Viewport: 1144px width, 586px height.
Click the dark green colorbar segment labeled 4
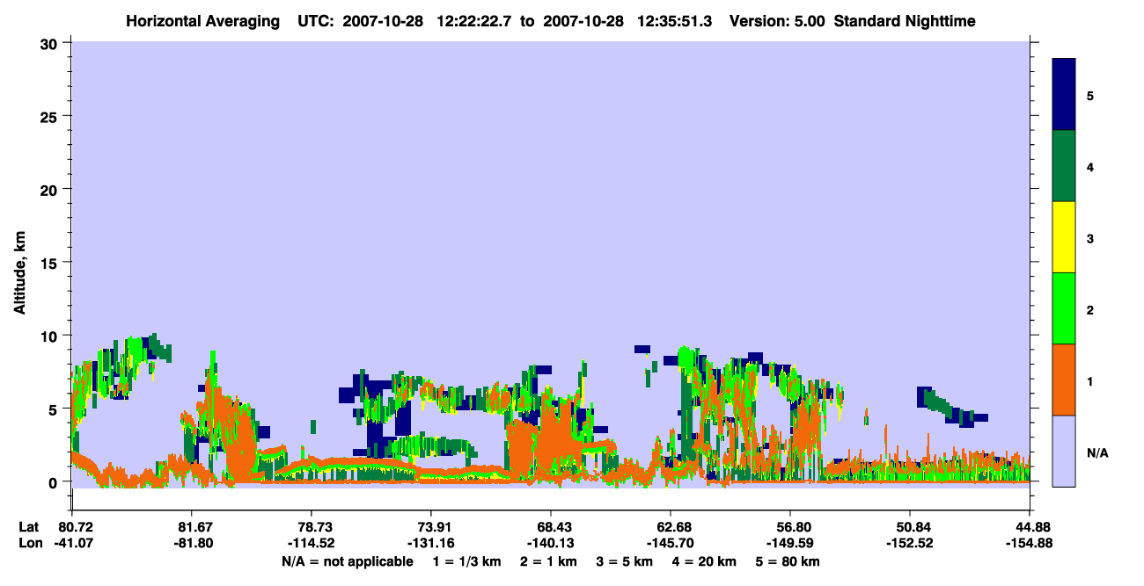[x=1064, y=166]
